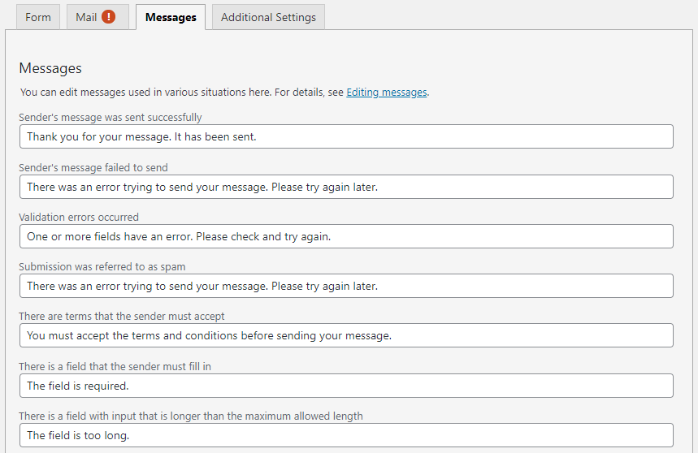Click the 'Validation errors occurred' label

79,217
